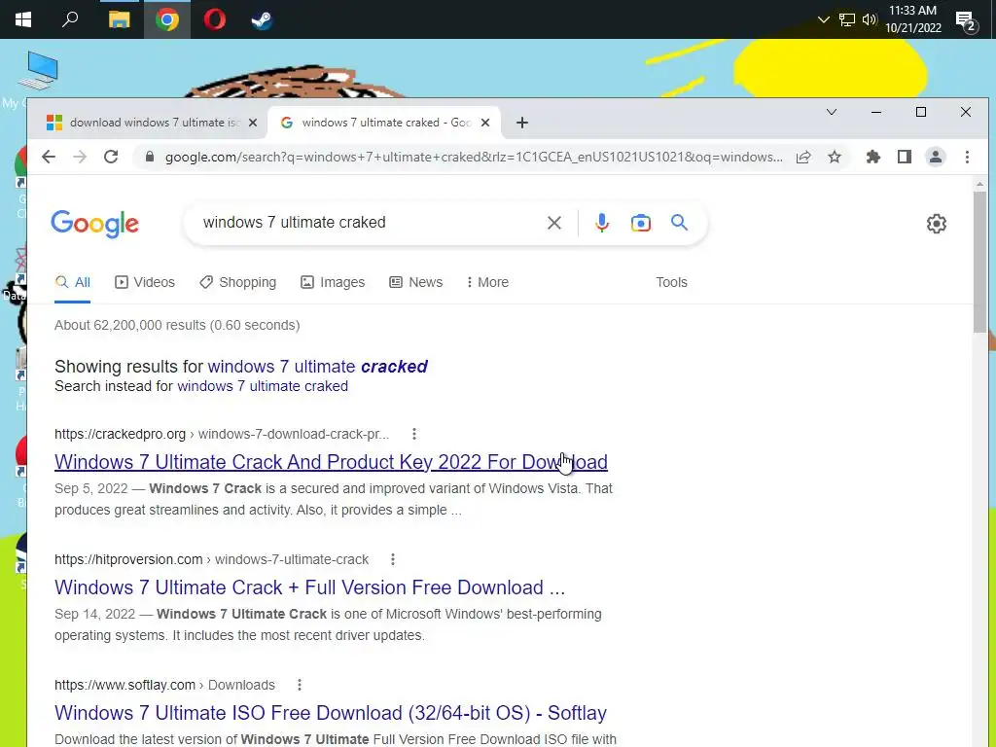Open hitproversion.com result options menu
This screenshot has width=996, height=747.
[393, 559]
